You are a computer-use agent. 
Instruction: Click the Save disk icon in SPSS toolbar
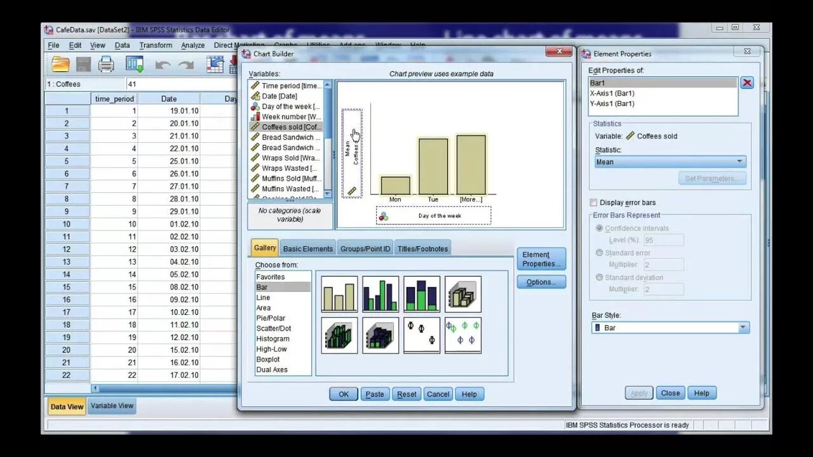(x=83, y=64)
